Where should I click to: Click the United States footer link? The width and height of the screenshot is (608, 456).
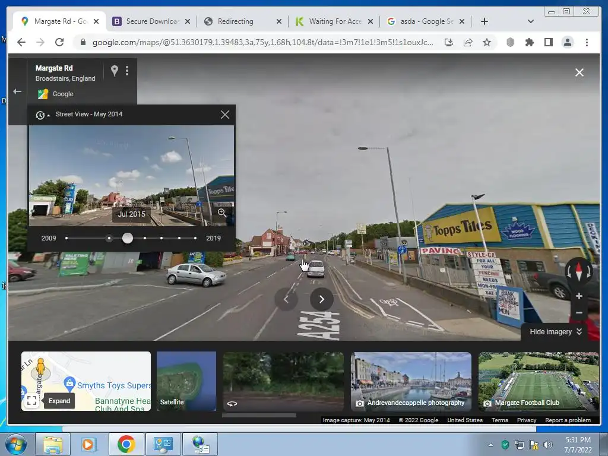pos(464,420)
